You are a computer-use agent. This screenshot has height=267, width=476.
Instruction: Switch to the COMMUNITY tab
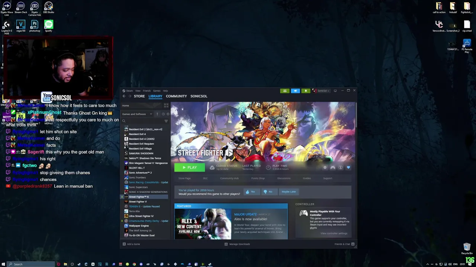[x=176, y=96]
